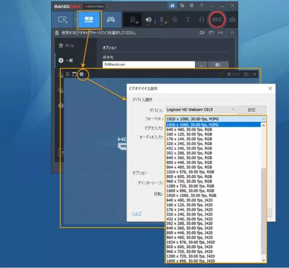Viewport: 289px width, 268px height.
Task: Click video camera icon in Bandicam info bar
Action: (x=202, y=33)
